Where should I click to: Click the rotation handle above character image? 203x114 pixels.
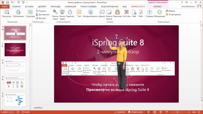116,35
